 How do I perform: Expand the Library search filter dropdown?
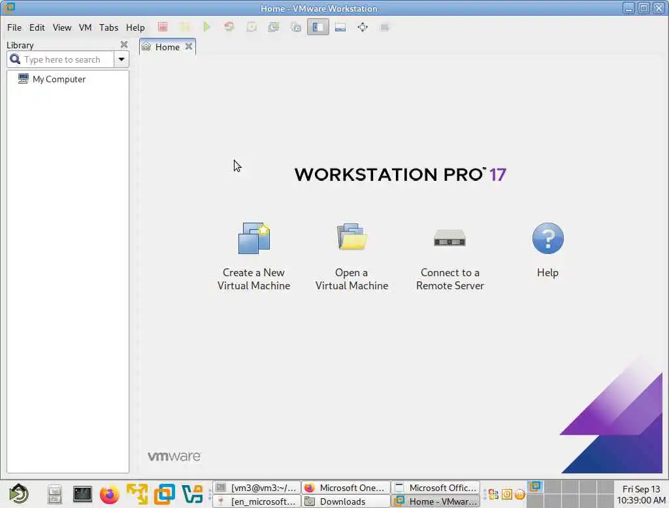coord(122,59)
